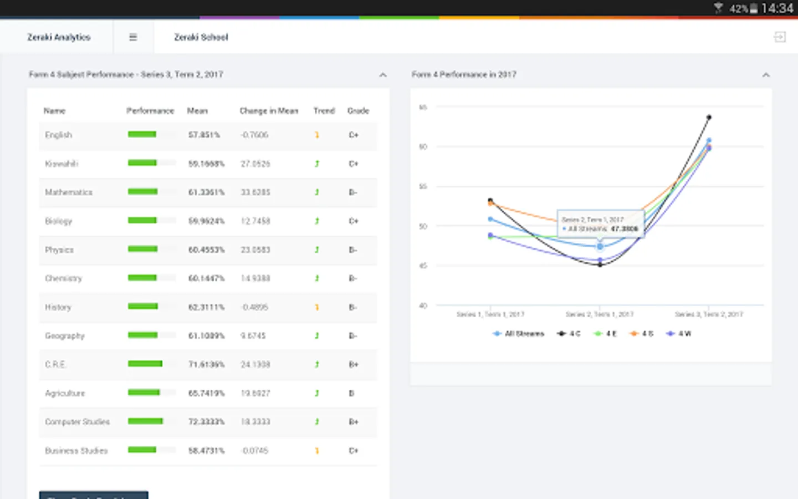Tap the battery status icon
The height and width of the screenshot is (499, 798).
(754, 8)
